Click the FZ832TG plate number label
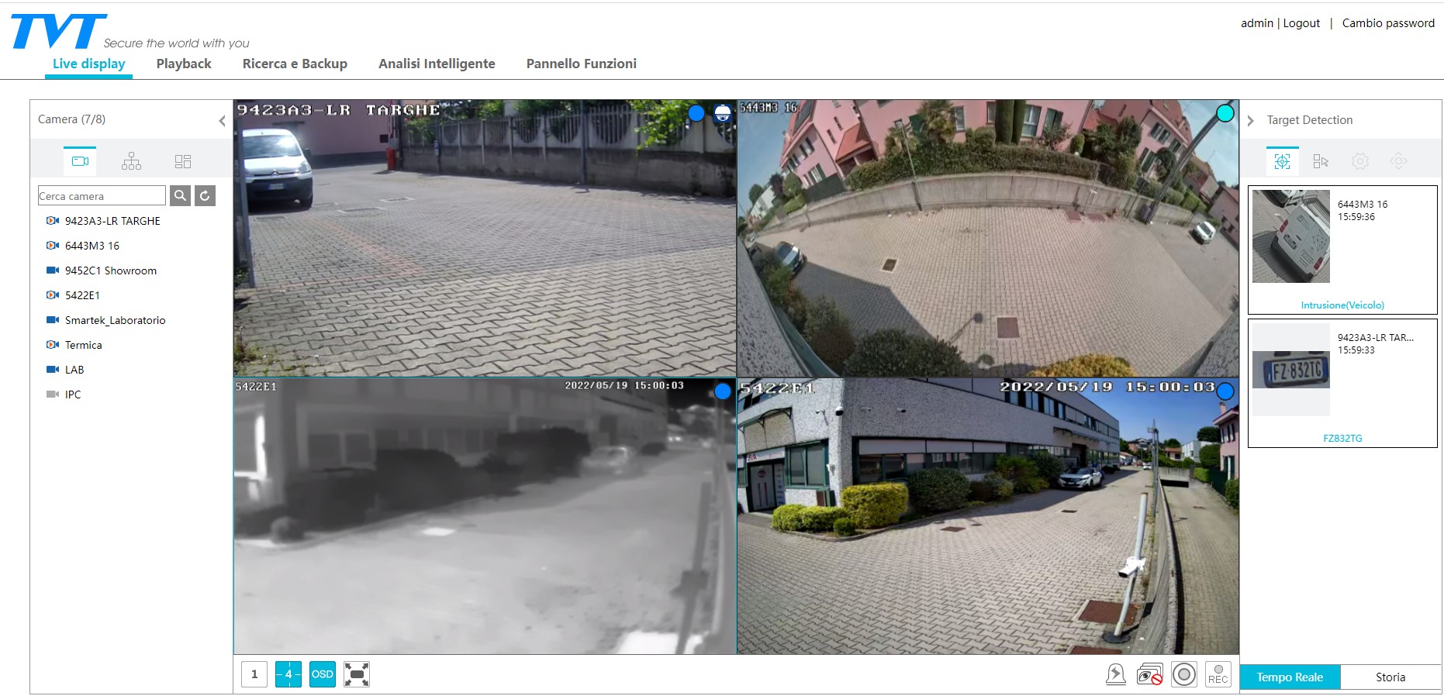This screenshot has height=696, width=1444. point(1342,439)
